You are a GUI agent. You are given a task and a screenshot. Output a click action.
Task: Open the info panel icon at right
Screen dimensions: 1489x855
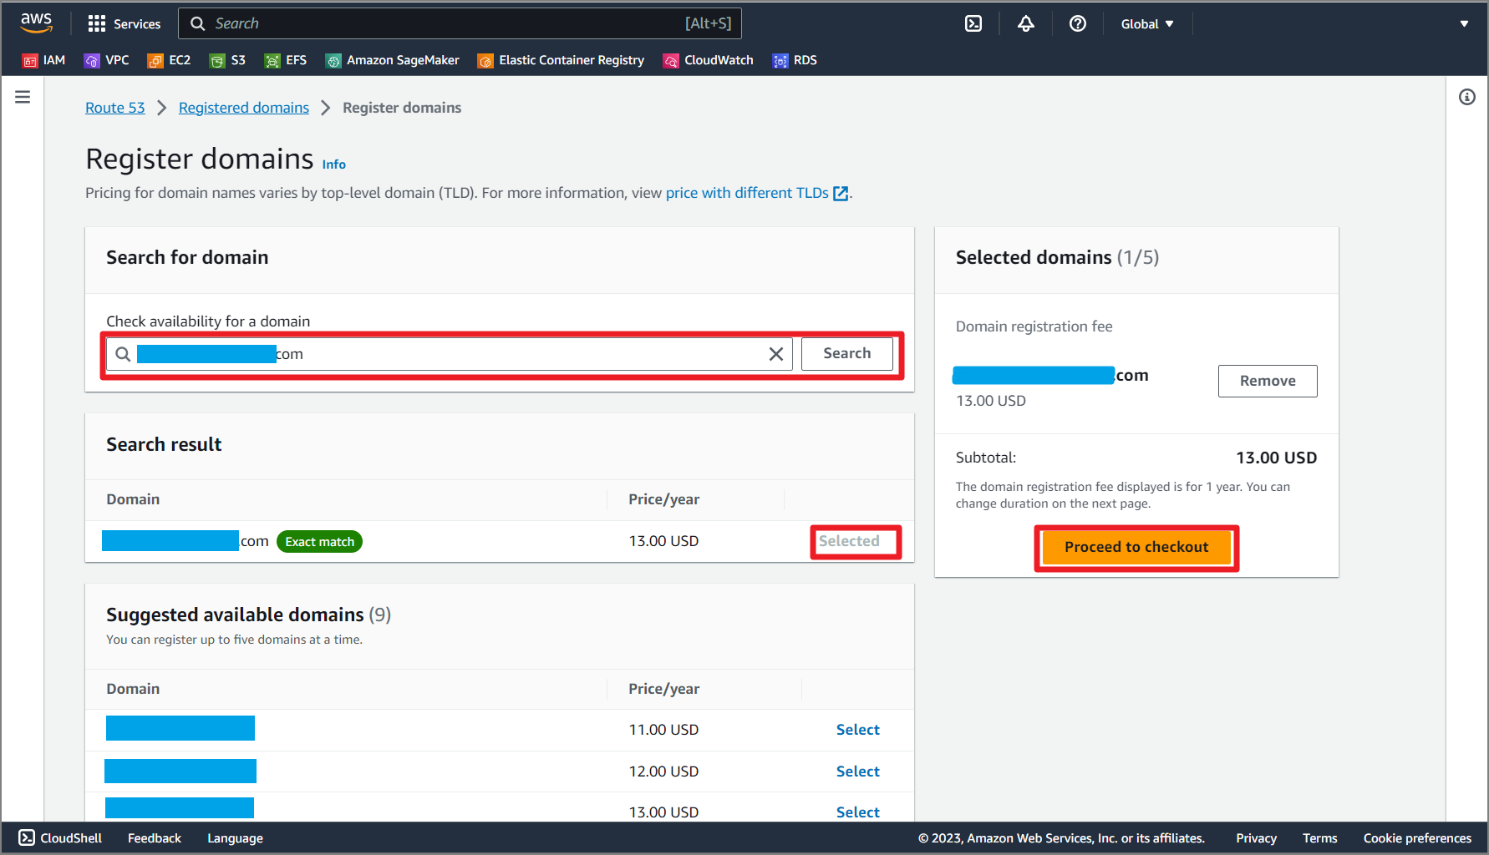pos(1467,97)
